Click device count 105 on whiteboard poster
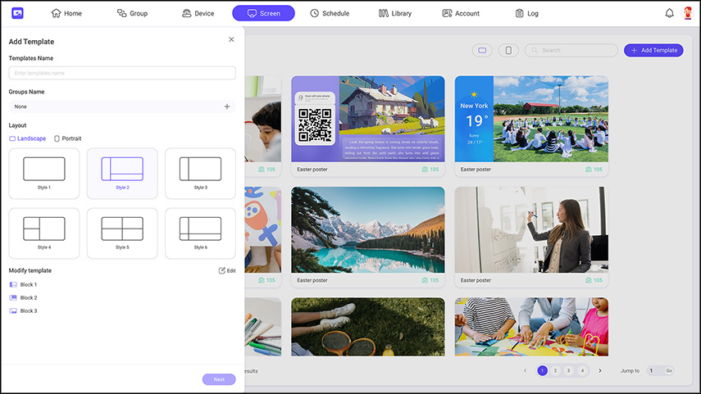701x394 pixels. 594,280
